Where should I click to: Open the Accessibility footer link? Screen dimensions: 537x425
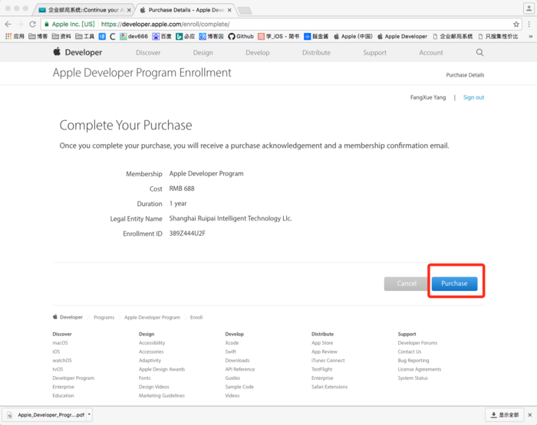pos(152,342)
